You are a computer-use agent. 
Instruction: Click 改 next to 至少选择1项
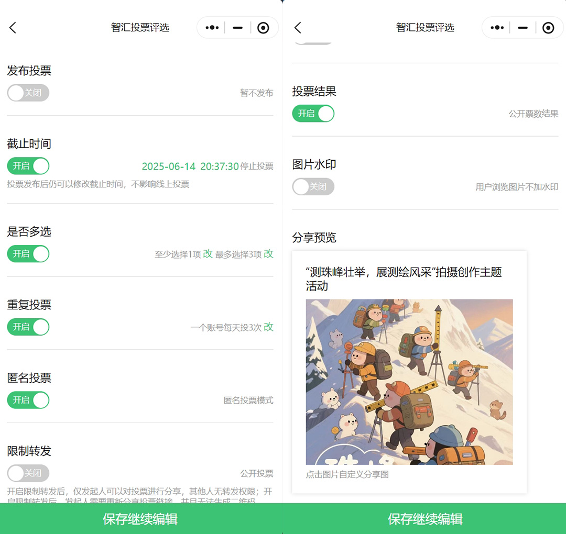point(208,254)
